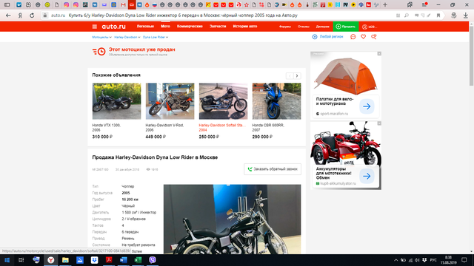Open the sport-marafon.ru tent ad link

tap(334, 114)
